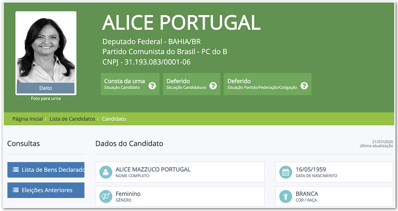Open Lista de Bens Declarados
This screenshot has height=211, width=398.
(x=51, y=169)
